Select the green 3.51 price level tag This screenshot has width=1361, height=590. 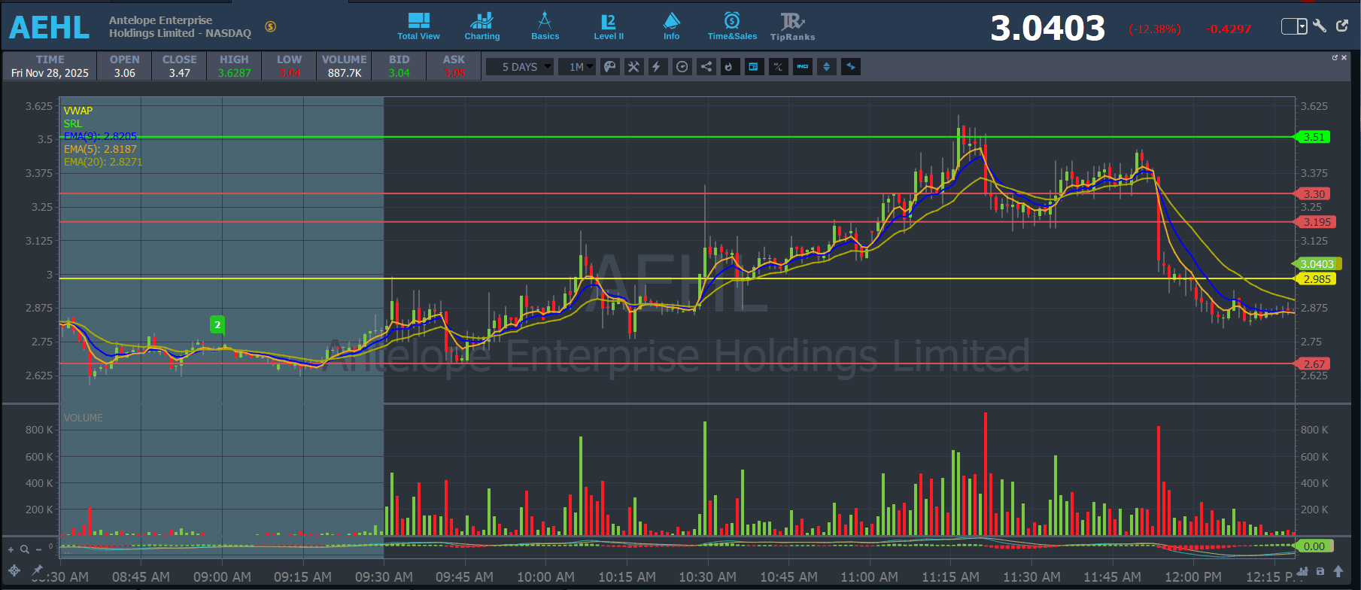pos(1313,137)
